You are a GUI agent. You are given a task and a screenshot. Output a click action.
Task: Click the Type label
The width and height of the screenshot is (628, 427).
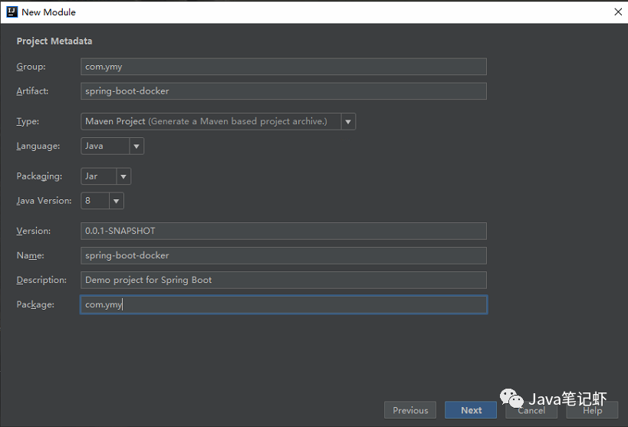tap(28, 121)
